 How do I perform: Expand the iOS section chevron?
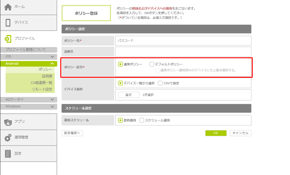(x=52, y=57)
